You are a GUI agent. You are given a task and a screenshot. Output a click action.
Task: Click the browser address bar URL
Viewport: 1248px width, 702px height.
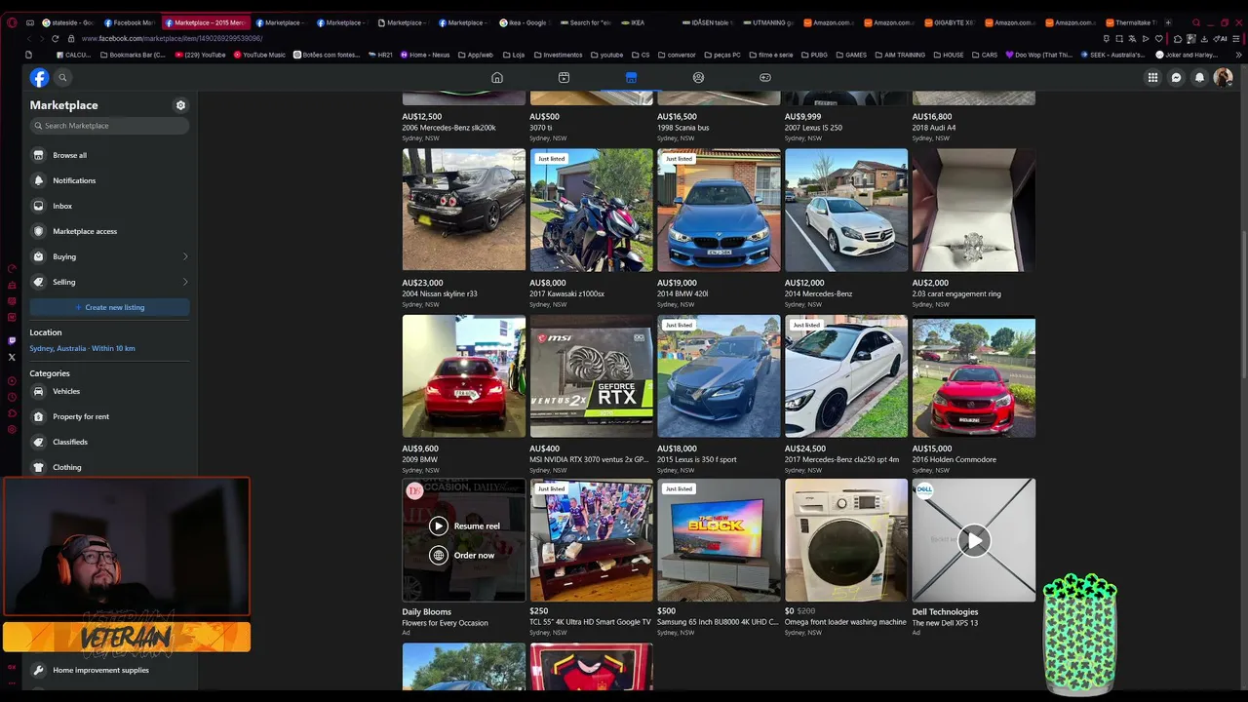(x=172, y=39)
